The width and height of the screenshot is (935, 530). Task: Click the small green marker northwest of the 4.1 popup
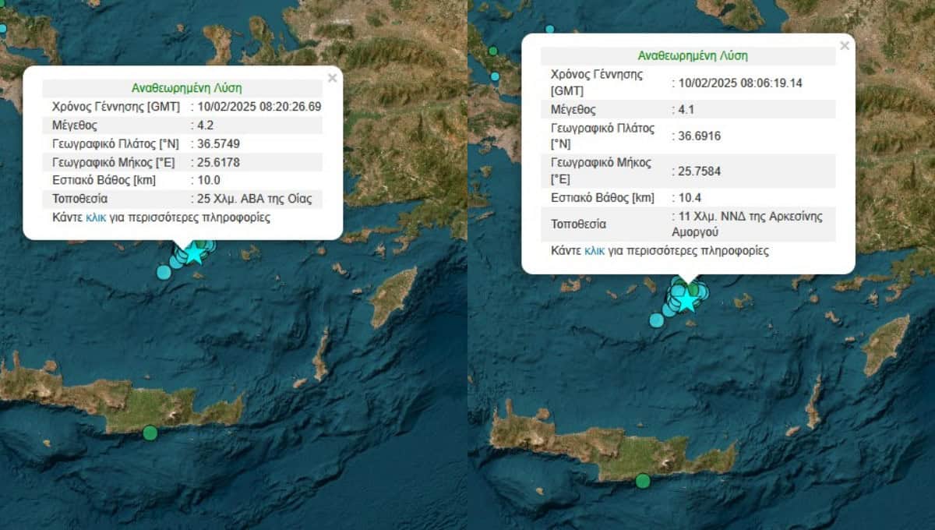click(492, 51)
